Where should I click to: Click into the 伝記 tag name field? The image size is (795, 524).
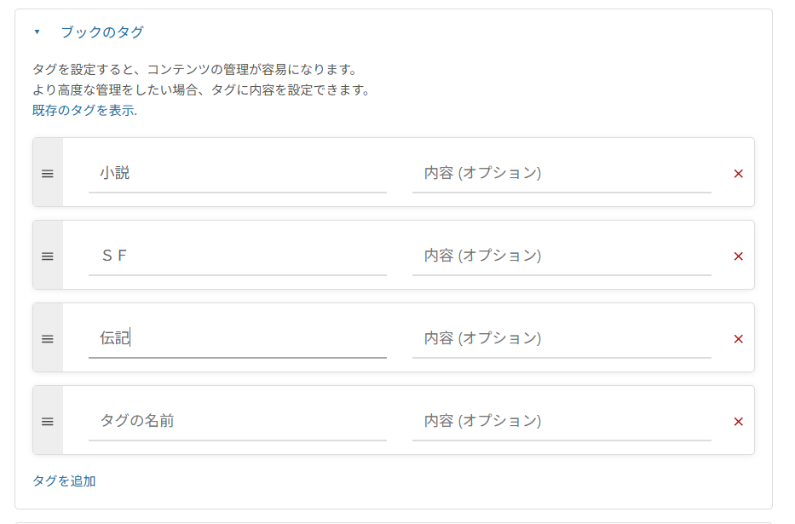click(237, 338)
